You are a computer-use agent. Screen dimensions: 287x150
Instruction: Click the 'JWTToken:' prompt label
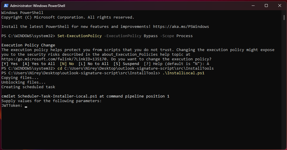coord(12,106)
